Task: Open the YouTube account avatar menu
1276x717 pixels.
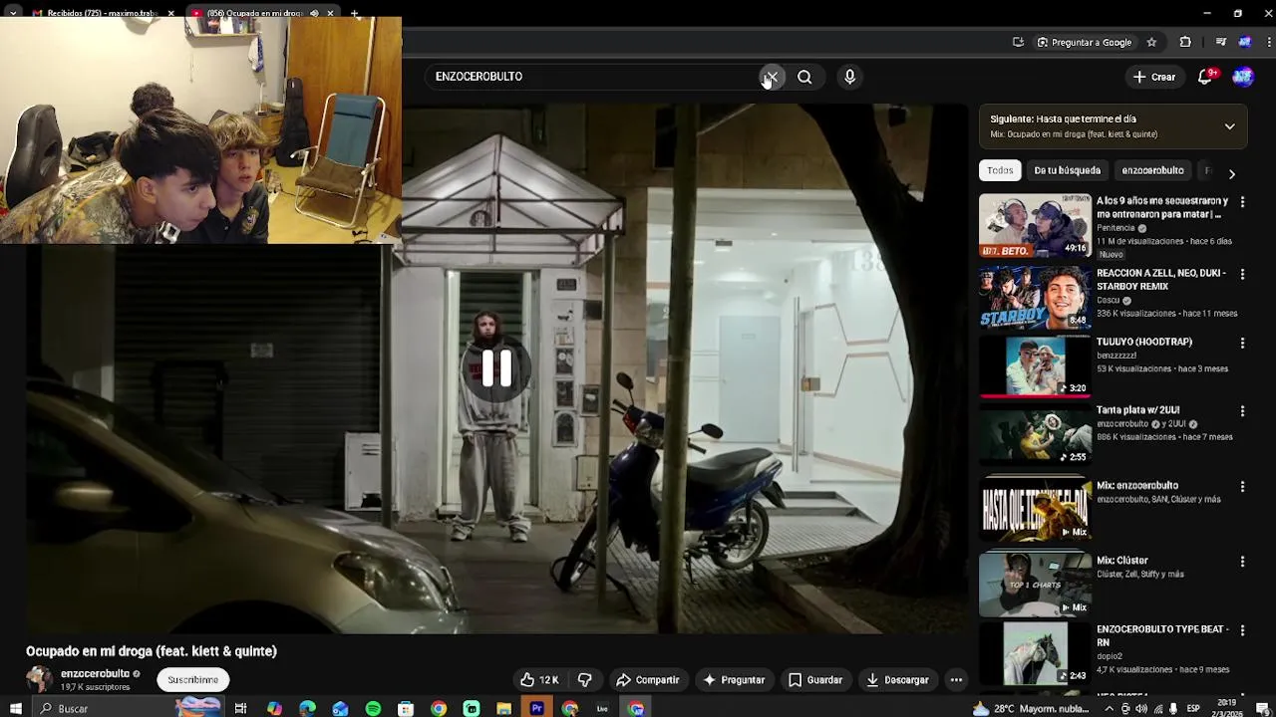Action: (x=1243, y=77)
